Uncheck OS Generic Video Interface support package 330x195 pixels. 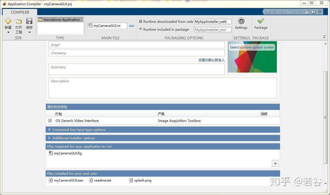[50, 121]
